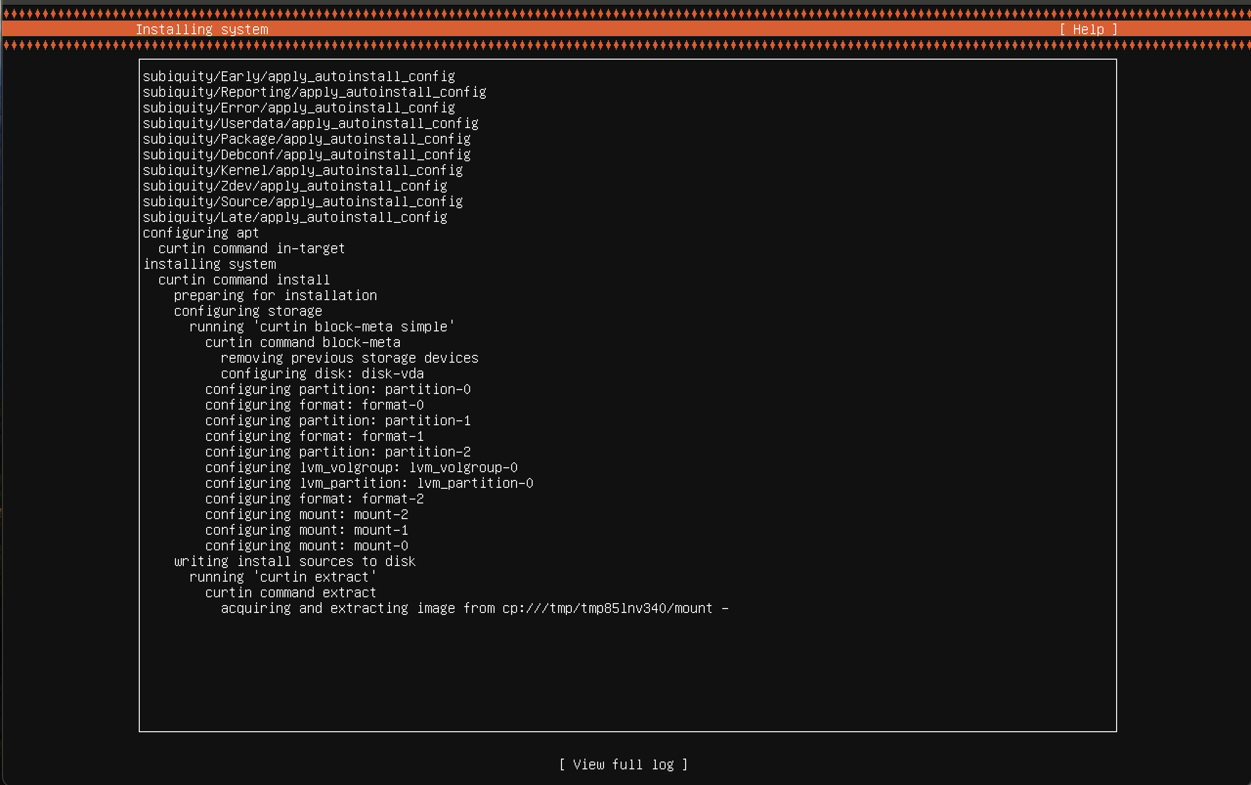Click the subiquity/Kernel/apply_autoinstall_config entry
The height and width of the screenshot is (785, 1251).
pyautogui.click(x=302, y=170)
